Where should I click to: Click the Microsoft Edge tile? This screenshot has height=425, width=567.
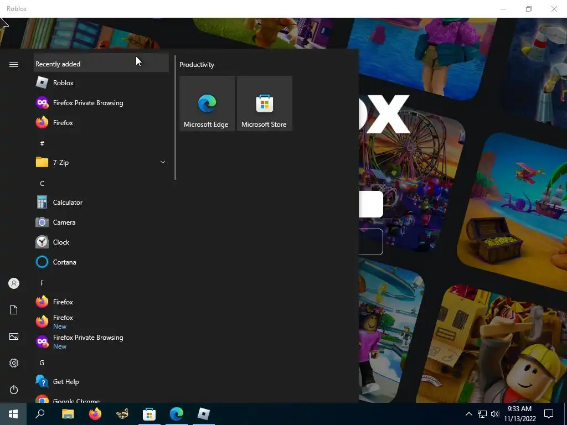coord(207,103)
